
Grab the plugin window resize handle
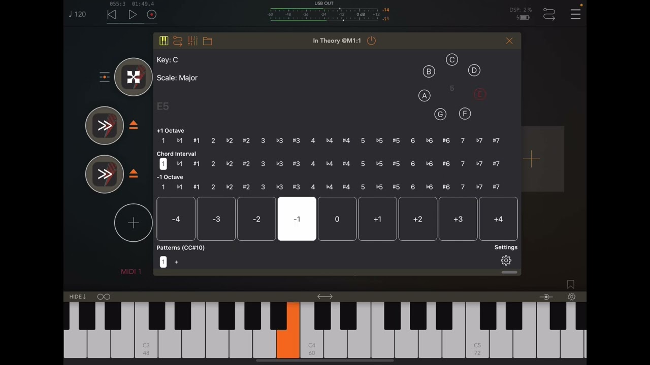point(509,272)
